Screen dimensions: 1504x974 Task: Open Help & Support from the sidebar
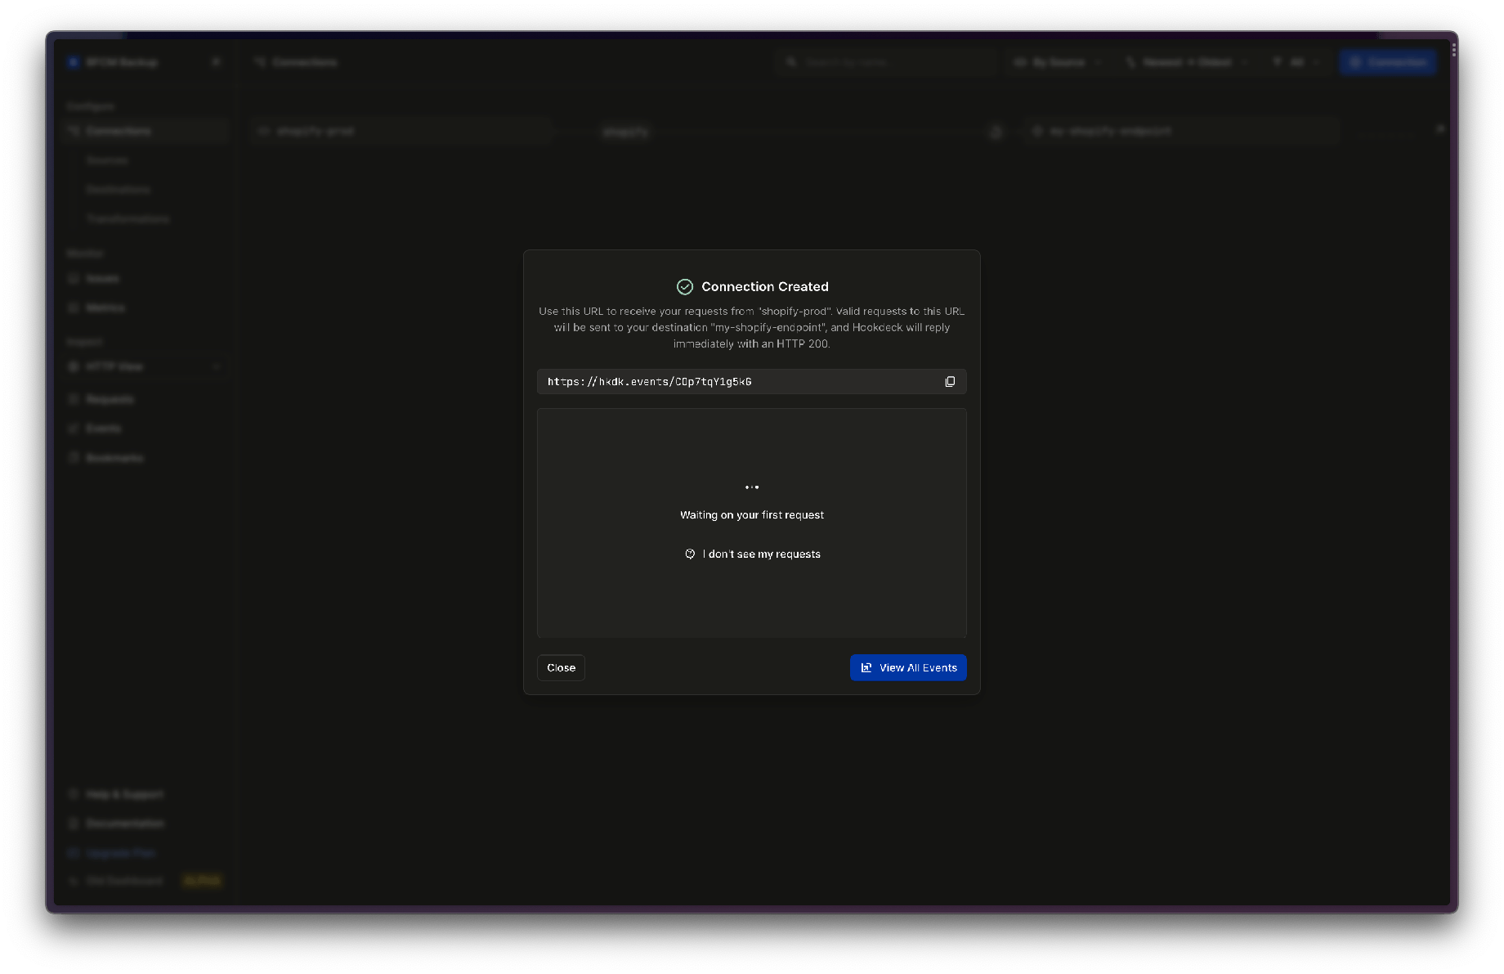point(124,794)
